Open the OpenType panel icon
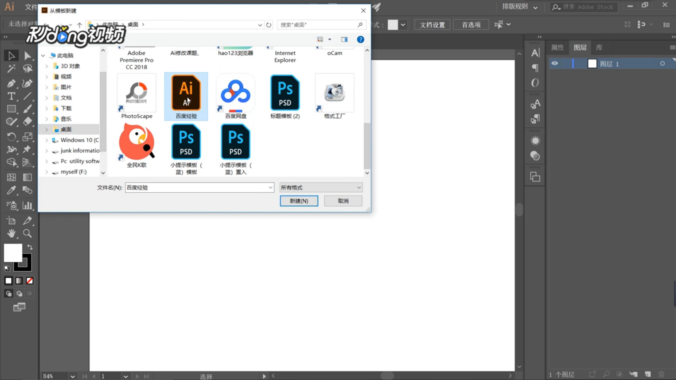 click(535, 83)
